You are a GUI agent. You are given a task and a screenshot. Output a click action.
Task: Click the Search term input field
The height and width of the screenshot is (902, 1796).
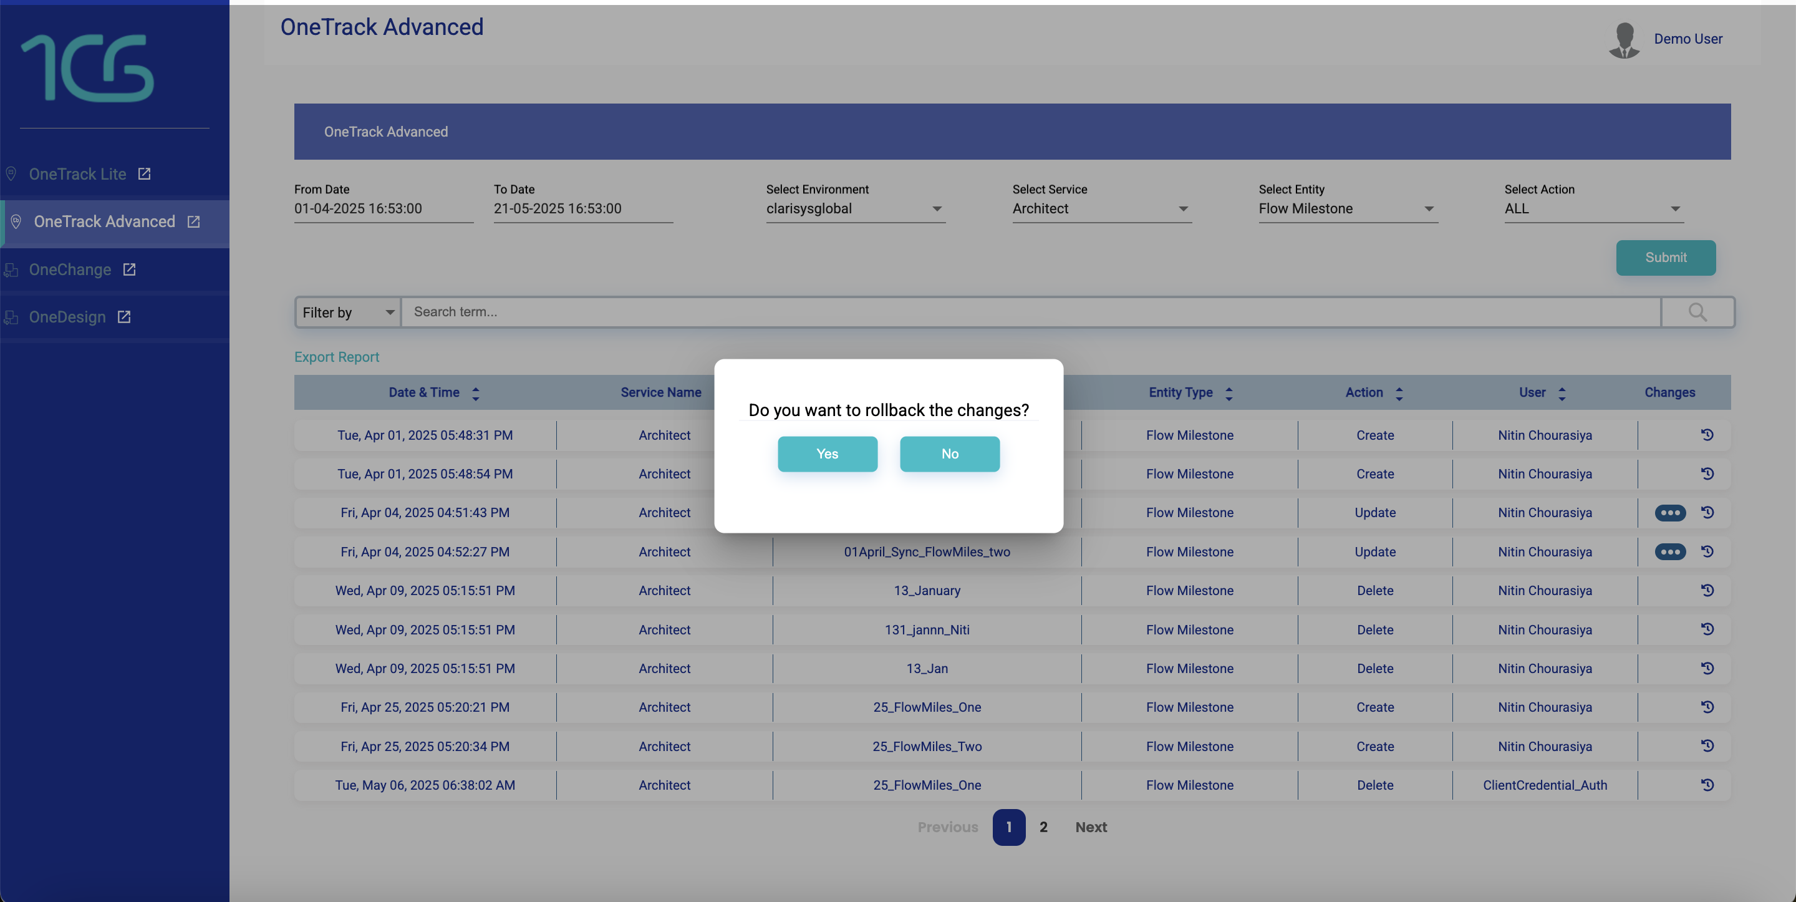point(1030,312)
